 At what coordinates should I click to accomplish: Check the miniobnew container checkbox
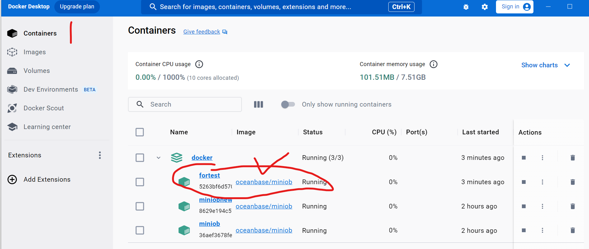[140, 206]
